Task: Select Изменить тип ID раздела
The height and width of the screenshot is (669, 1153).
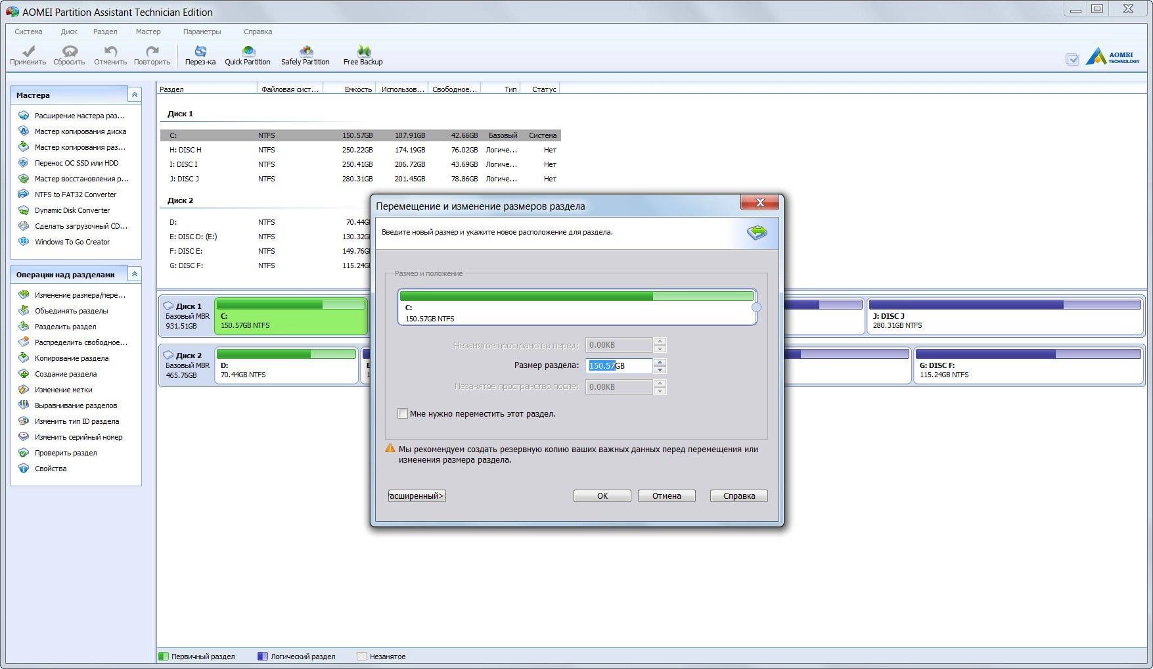Action: 69,421
